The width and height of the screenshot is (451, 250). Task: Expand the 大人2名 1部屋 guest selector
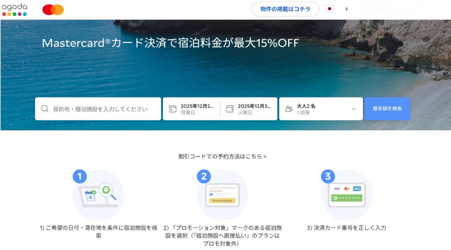coord(321,109)
